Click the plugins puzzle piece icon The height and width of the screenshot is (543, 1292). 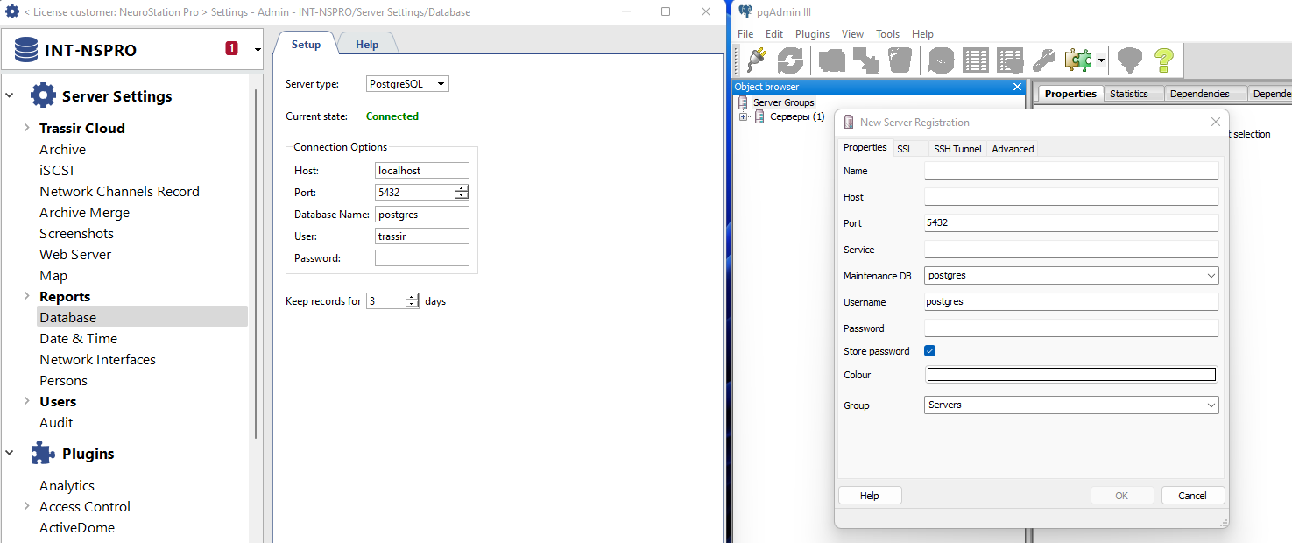pyautogui.click(x=1078, y=60)
